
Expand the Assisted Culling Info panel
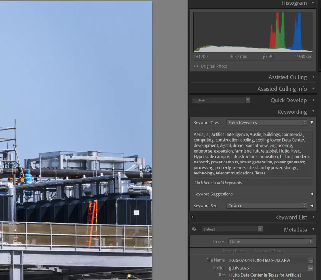click(313, 88)
